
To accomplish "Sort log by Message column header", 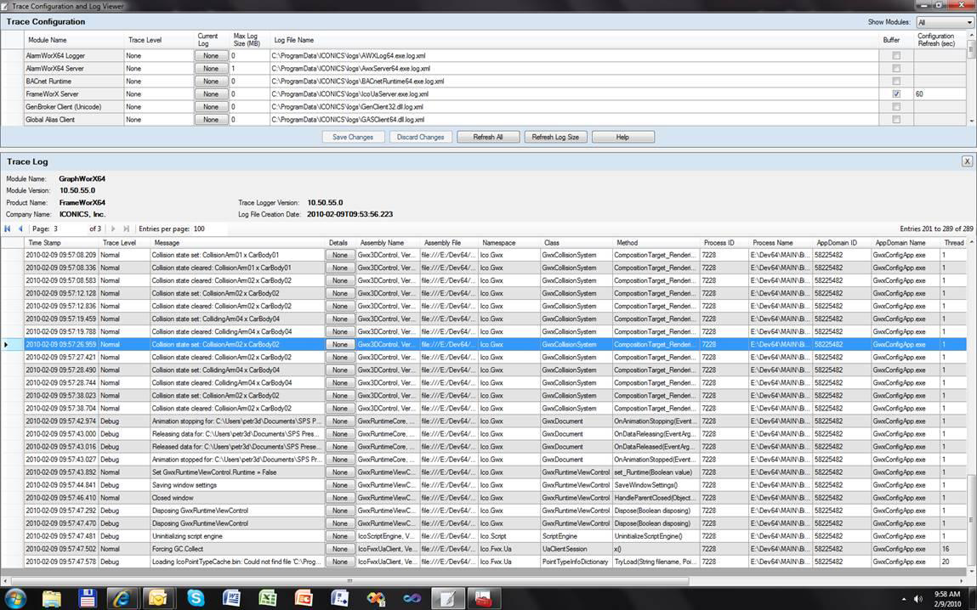I will [x=167, y=243].
